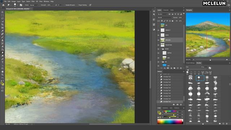Open the Photoshop share icon top right
The width and height of the screenshot is (231, 130).
tap(229, 5)
